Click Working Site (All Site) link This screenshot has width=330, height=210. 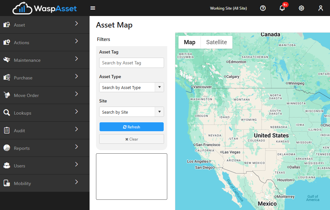click(228, 8)
